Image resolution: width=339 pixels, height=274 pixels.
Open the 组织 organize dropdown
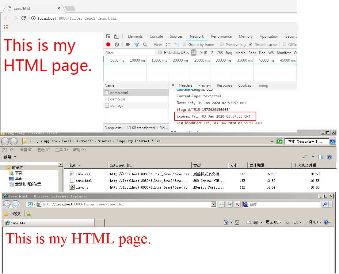(x=10, y=157)
